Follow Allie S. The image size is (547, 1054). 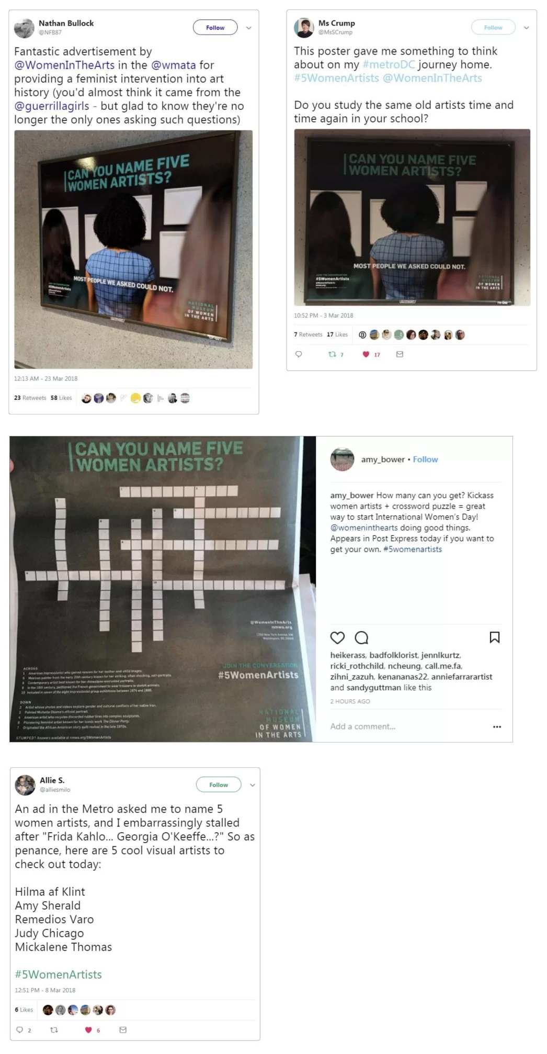point(219,784)
